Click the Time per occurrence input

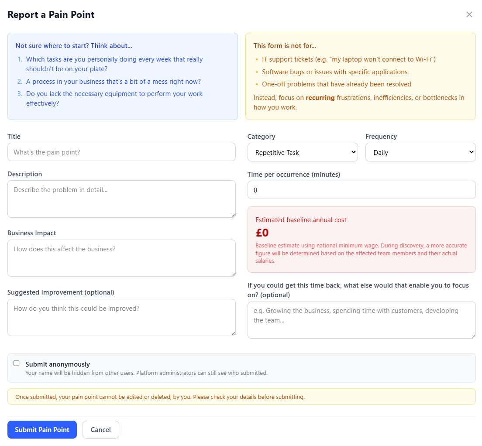point(361,190)
